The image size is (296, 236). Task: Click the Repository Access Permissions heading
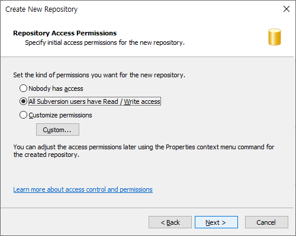(65, 33)
